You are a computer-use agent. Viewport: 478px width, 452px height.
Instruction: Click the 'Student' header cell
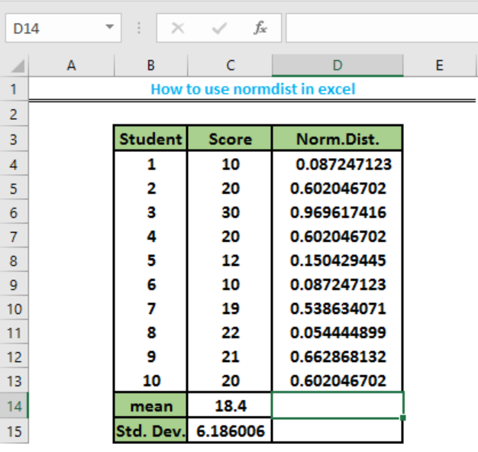pyautogui.click(x=150, y=139)
